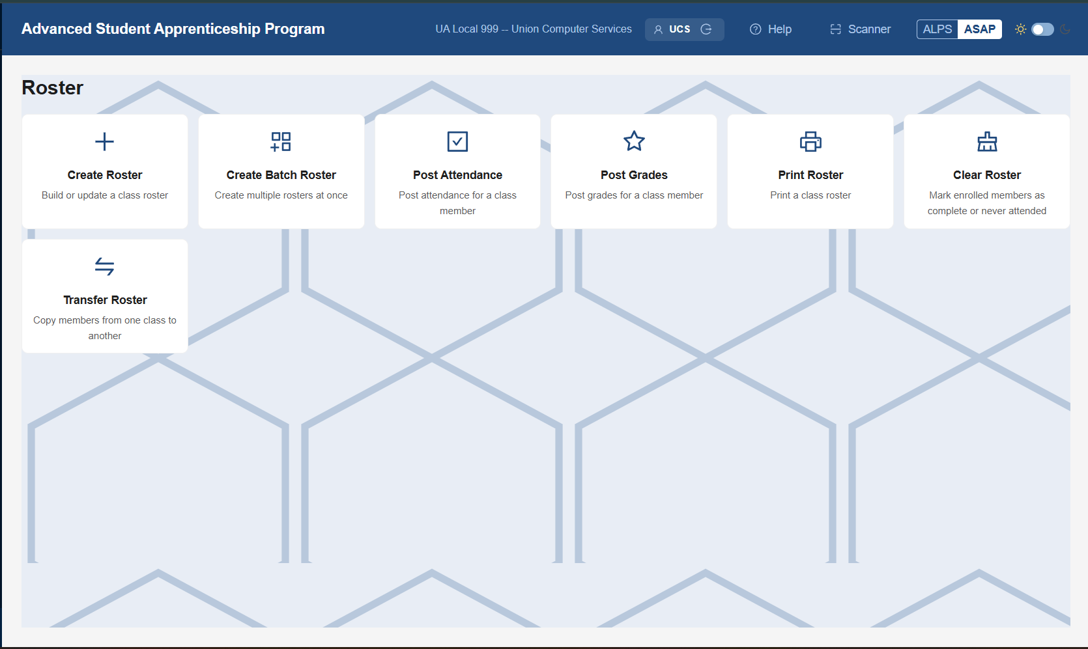Click the printer icon on Print Roster card
This screenshot has width=1088, height=649.
coord(810,141)
